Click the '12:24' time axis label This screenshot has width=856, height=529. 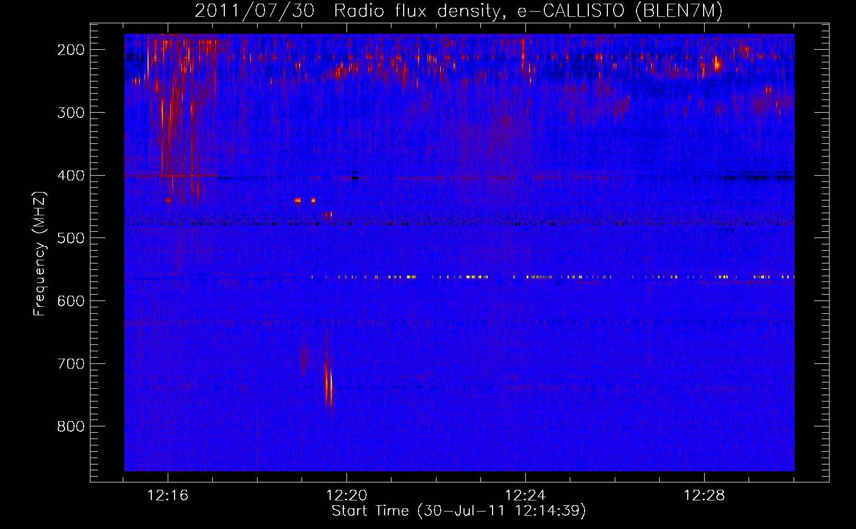tap(525, 496)
